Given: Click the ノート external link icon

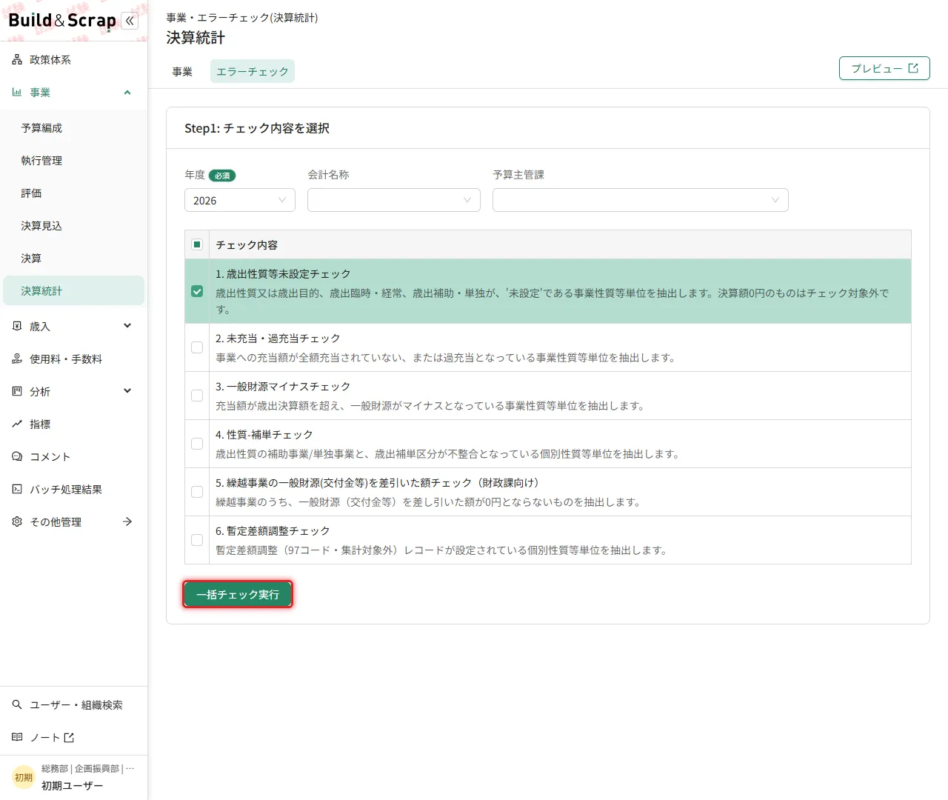Looking at the screenshot, I should click(x=69, y=737).
